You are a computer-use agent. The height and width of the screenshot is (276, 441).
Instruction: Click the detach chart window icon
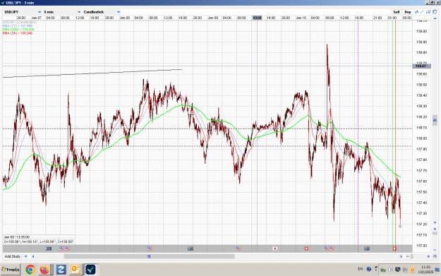(435, 12)
